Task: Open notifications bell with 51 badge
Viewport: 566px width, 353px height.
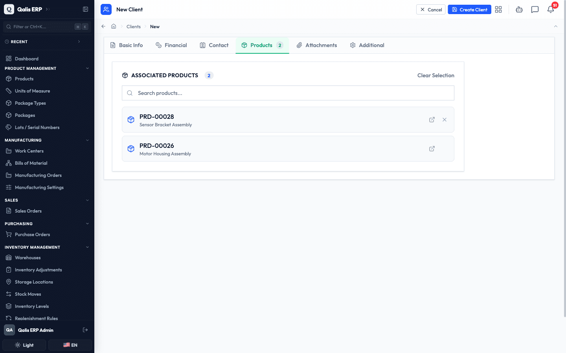Action: pyautogui.click(x=551, y=9)
